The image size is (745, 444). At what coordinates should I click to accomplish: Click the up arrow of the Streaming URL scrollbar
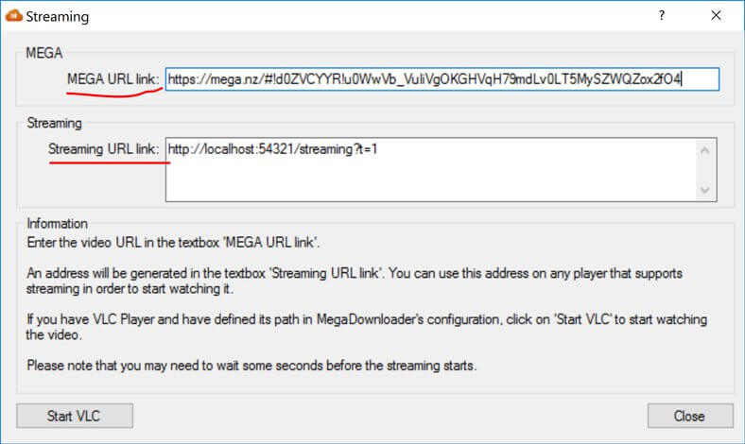point(705,150)
